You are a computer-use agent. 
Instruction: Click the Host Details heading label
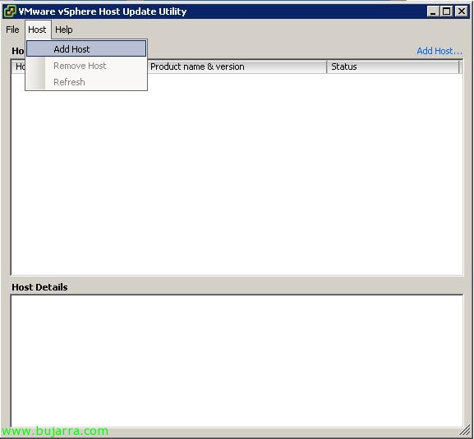coord(39,287)
